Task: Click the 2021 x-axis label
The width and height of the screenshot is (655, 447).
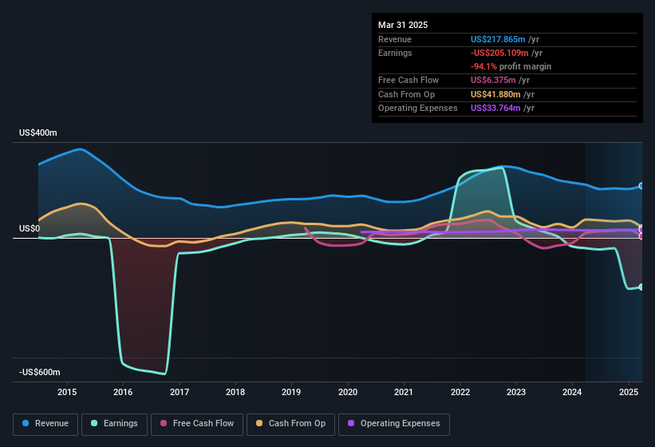Action: click(404, 392)
